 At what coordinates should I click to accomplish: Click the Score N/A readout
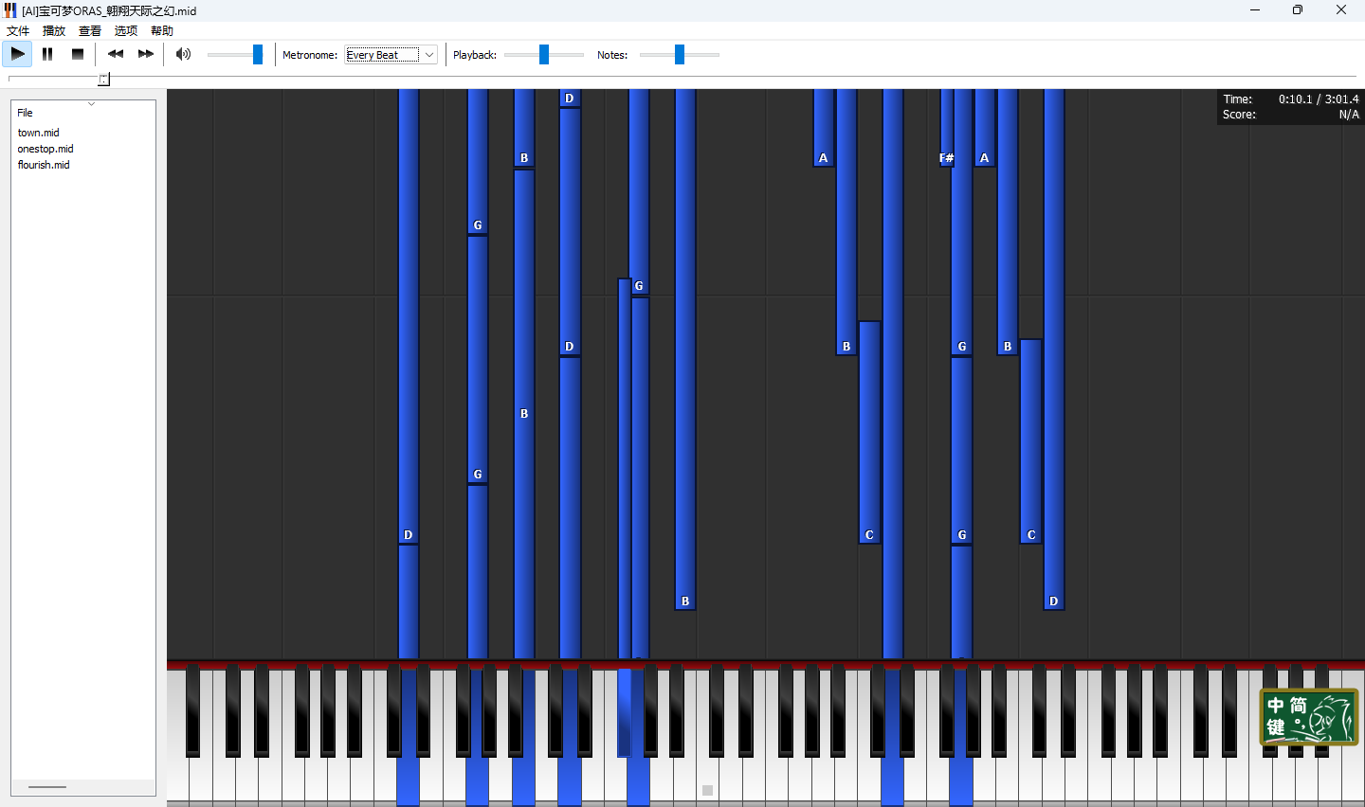[x=1290, y=114]
